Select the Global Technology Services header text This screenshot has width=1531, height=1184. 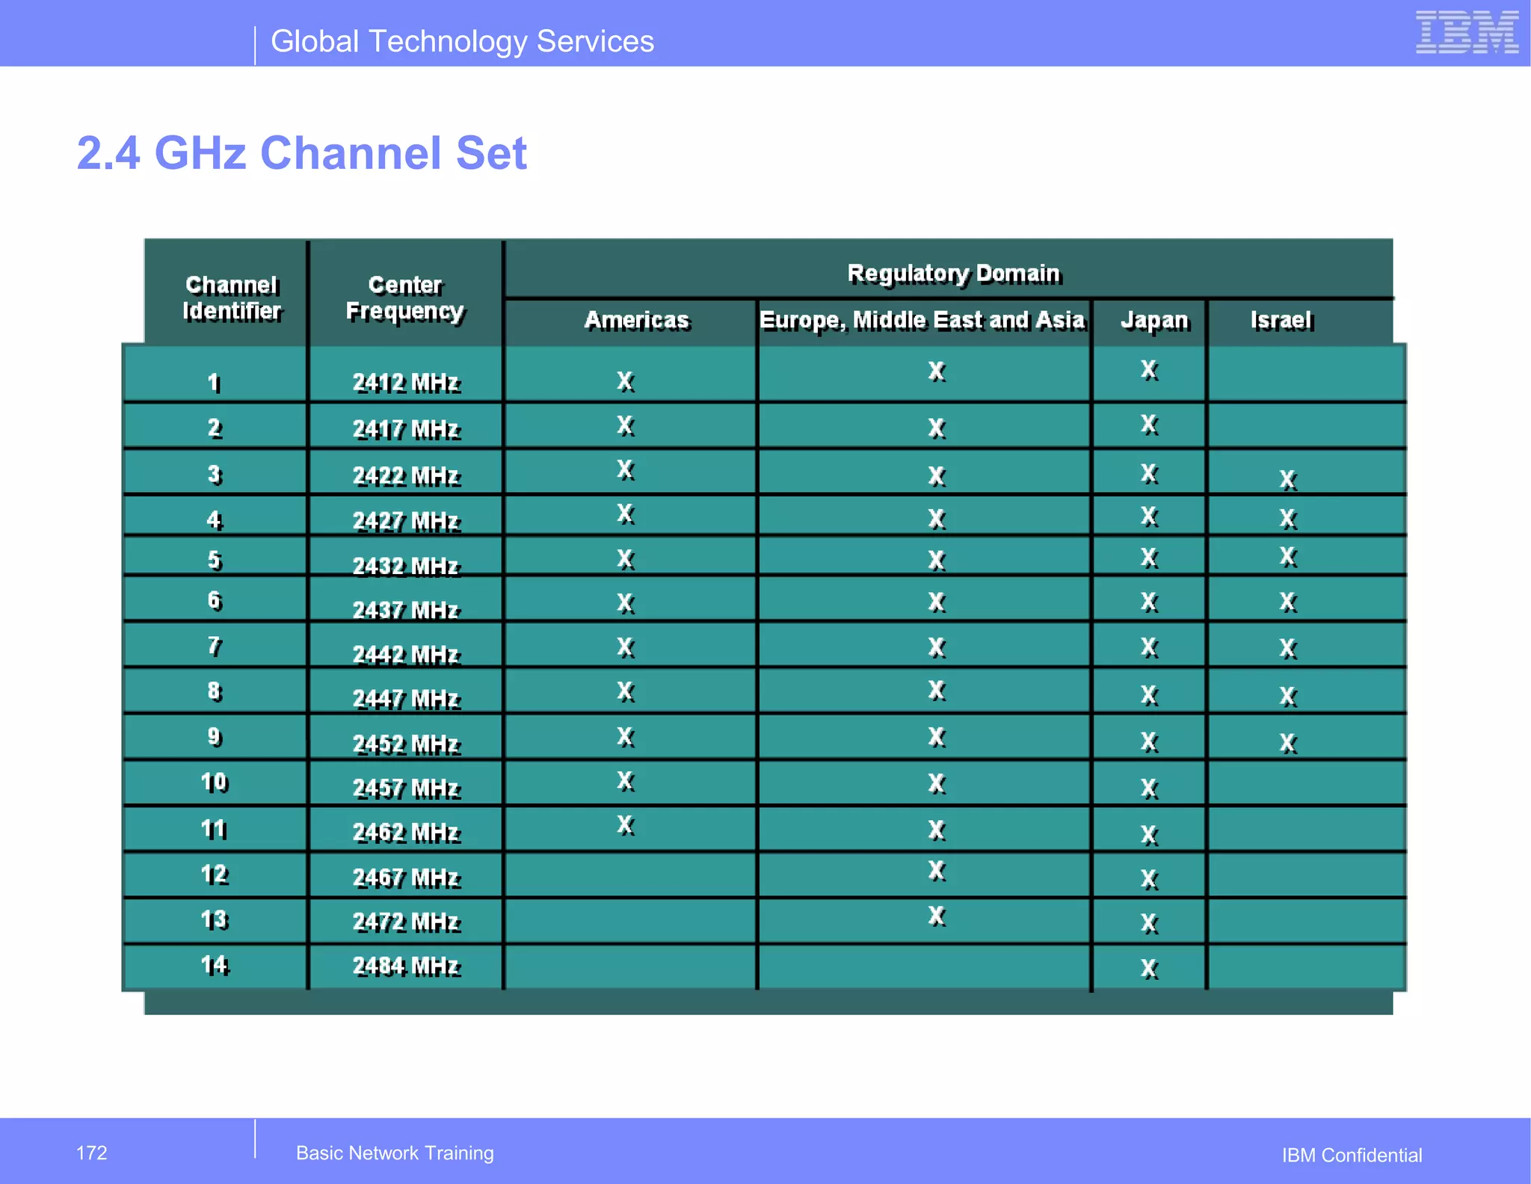[x=462, y=41]
